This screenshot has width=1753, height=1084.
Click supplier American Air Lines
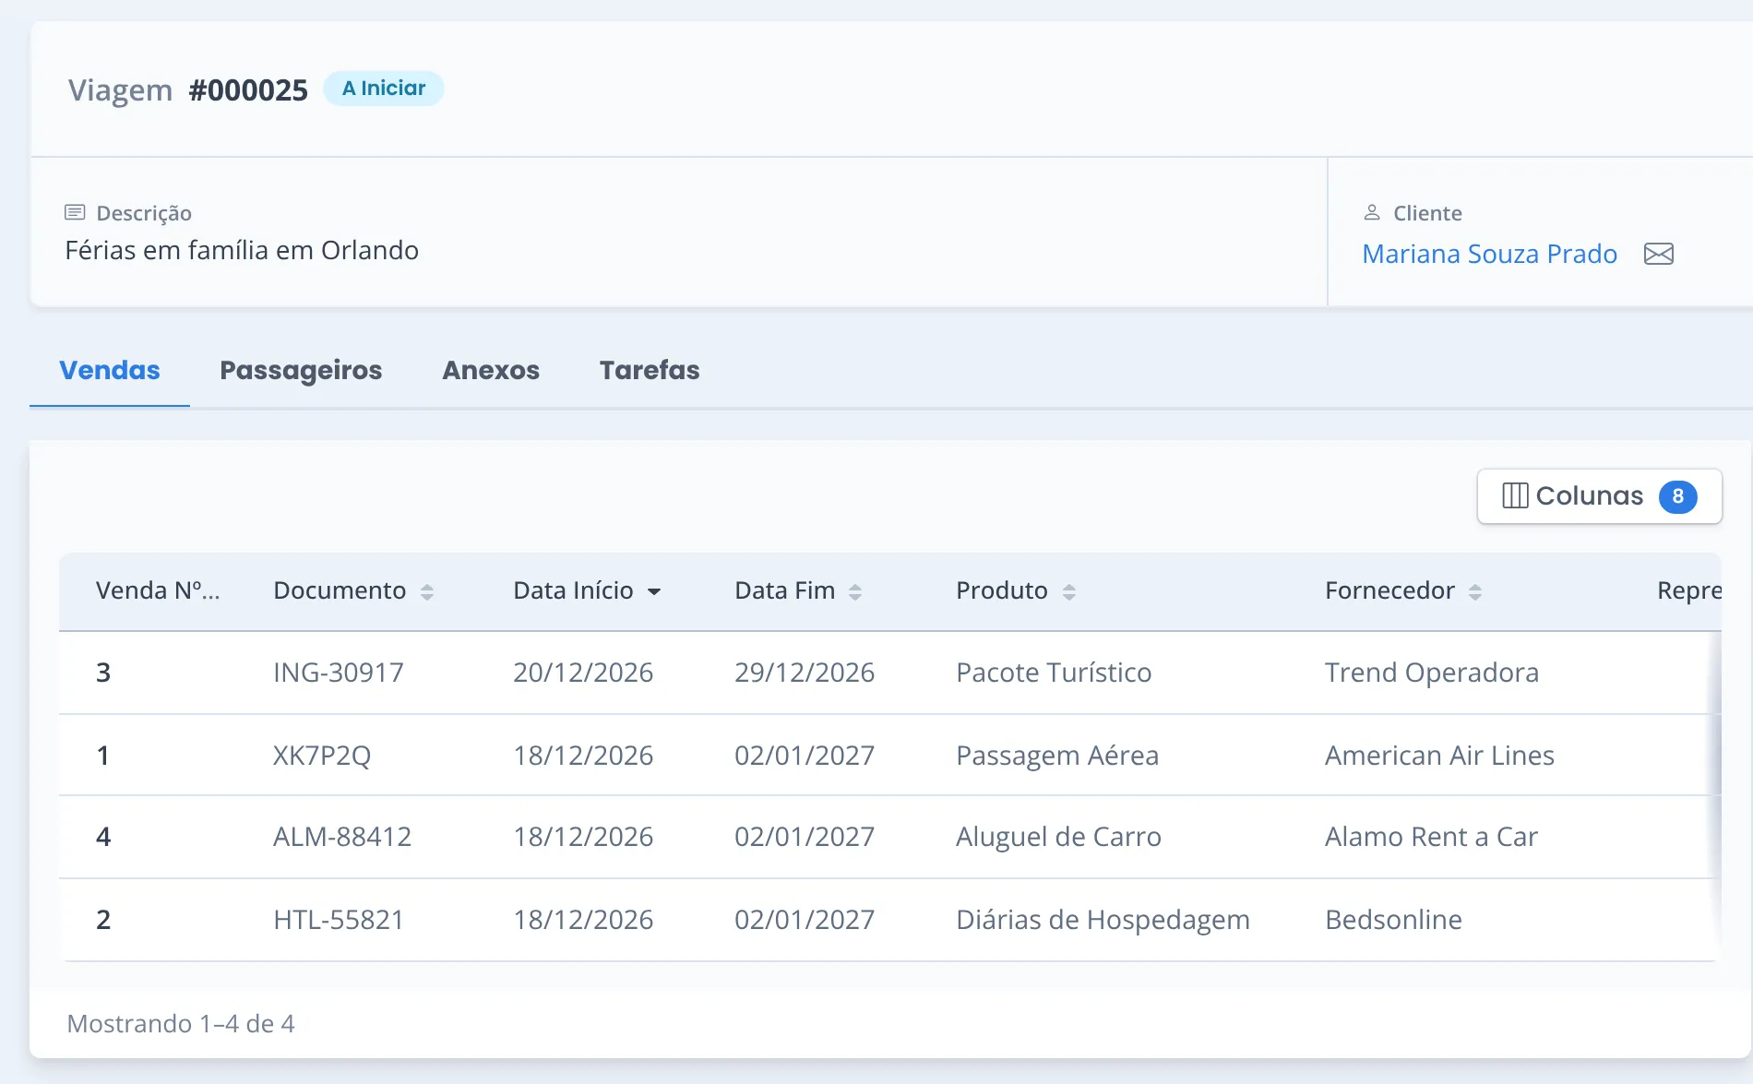1439,756
